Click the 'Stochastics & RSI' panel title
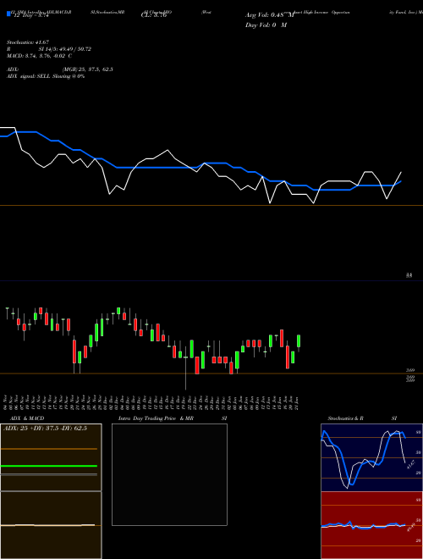The height and width of the screenshot is (559, 423). click(x=362, y=418)
